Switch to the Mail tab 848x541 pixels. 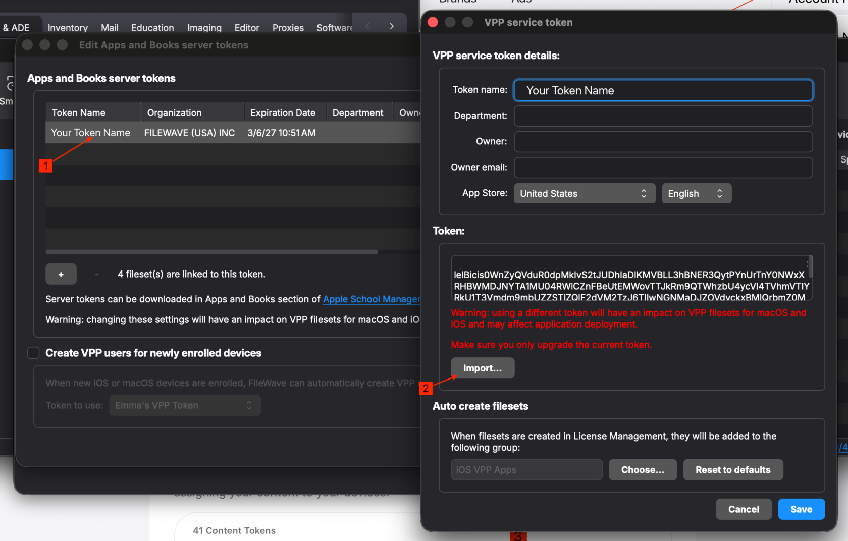pyautogui.click(x=110, y=28)
